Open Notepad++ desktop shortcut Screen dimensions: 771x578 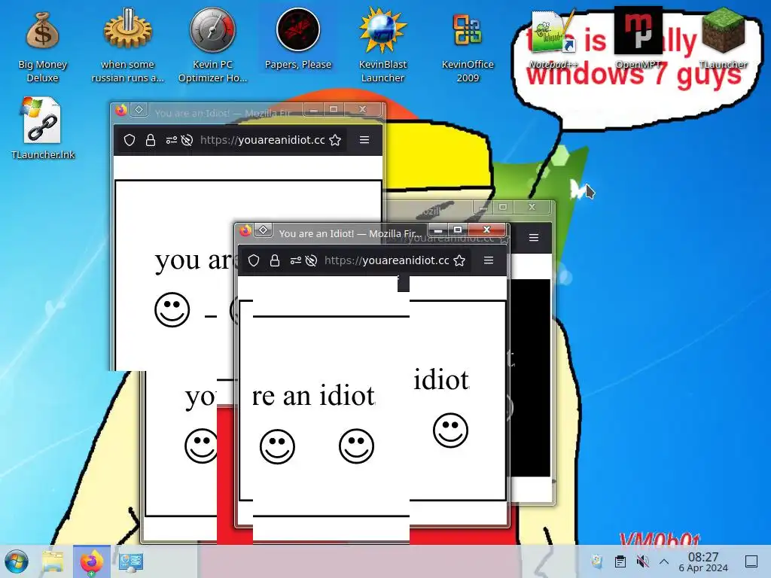(x=553, y=39)
